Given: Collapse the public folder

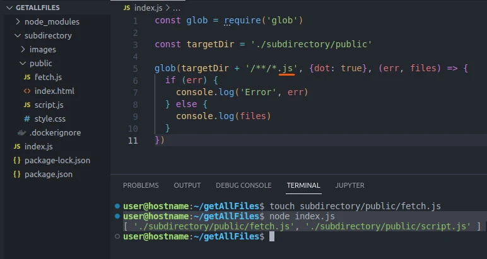Looking at the screenshot, I should [x=23, y=64].
